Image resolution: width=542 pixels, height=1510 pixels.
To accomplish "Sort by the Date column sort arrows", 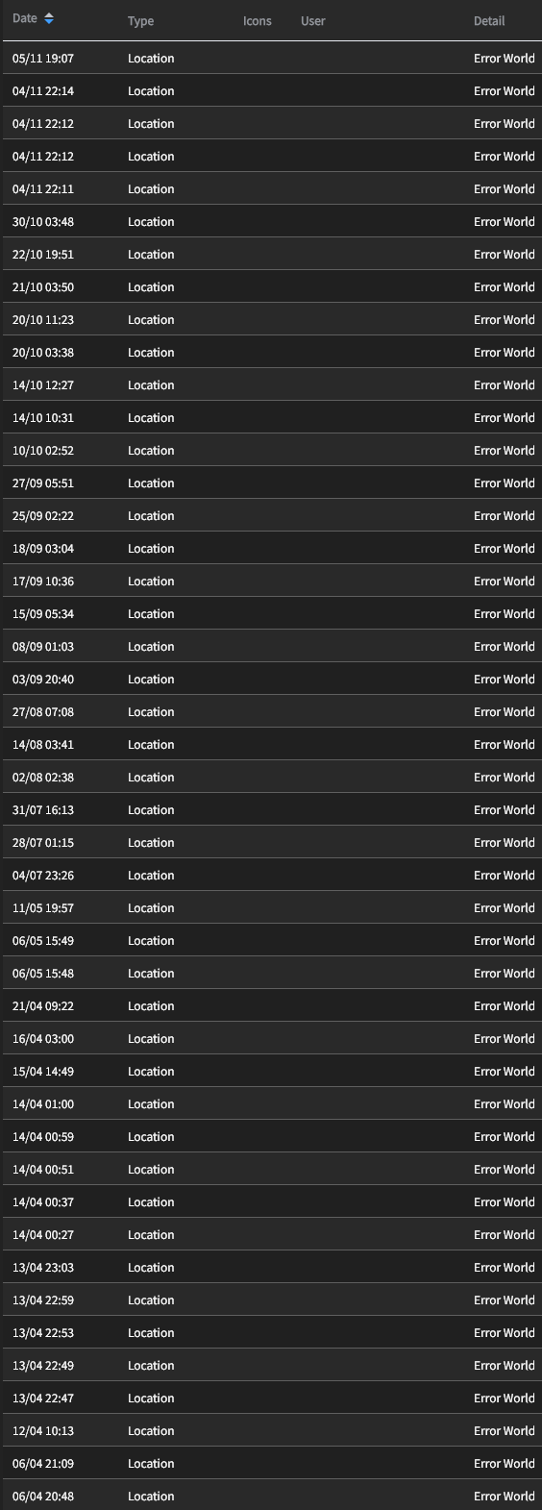I will click(49, 19).
